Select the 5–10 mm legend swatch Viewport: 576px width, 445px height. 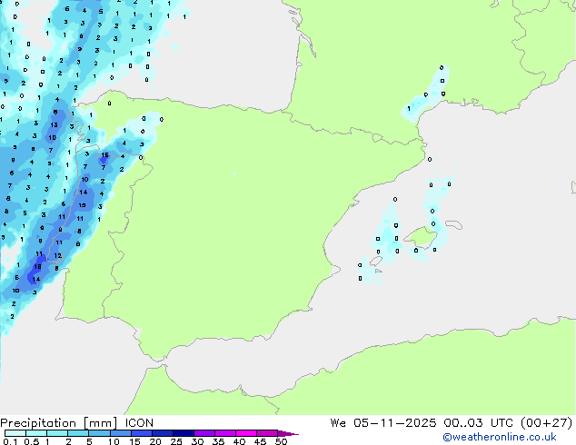coord(99,433)
